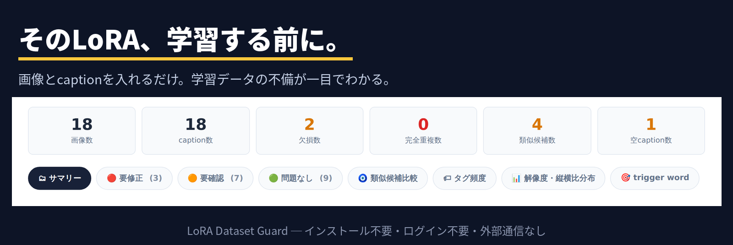733x245 pixels.
Task: Click the 欠損数 stat card showing 2
Action: [310, 131]
